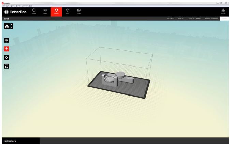Select the Move tool with arrows icon
This screenshot has height=146, width=231.
click(6, 49)
